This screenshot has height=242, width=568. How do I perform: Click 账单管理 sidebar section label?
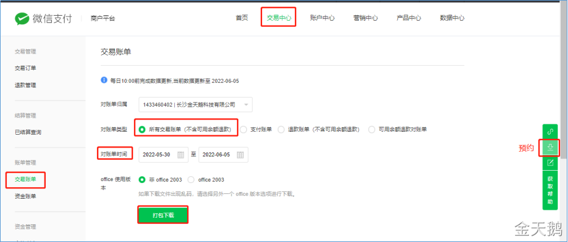26,163
